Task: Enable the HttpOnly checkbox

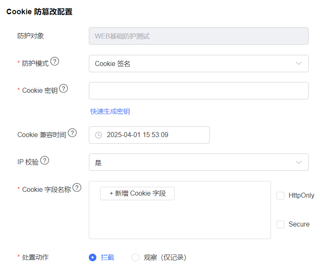Action: tap(280, 195)
